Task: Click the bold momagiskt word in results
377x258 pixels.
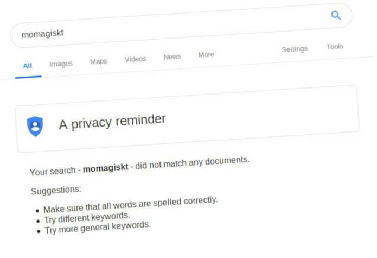Action: (106, 167)
